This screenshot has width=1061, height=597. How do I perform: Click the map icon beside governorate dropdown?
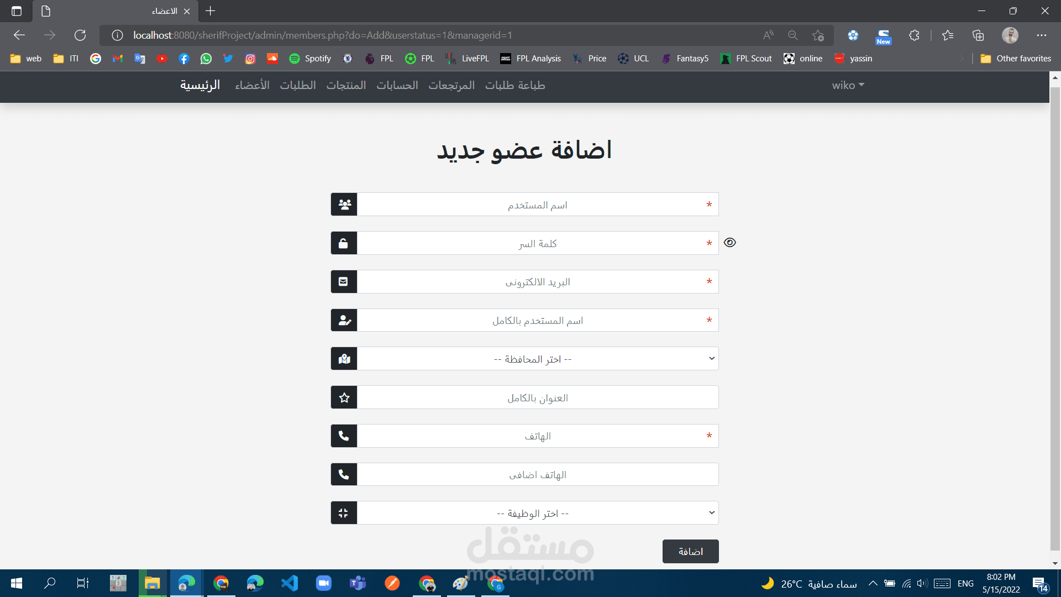[x=344, y=359]
